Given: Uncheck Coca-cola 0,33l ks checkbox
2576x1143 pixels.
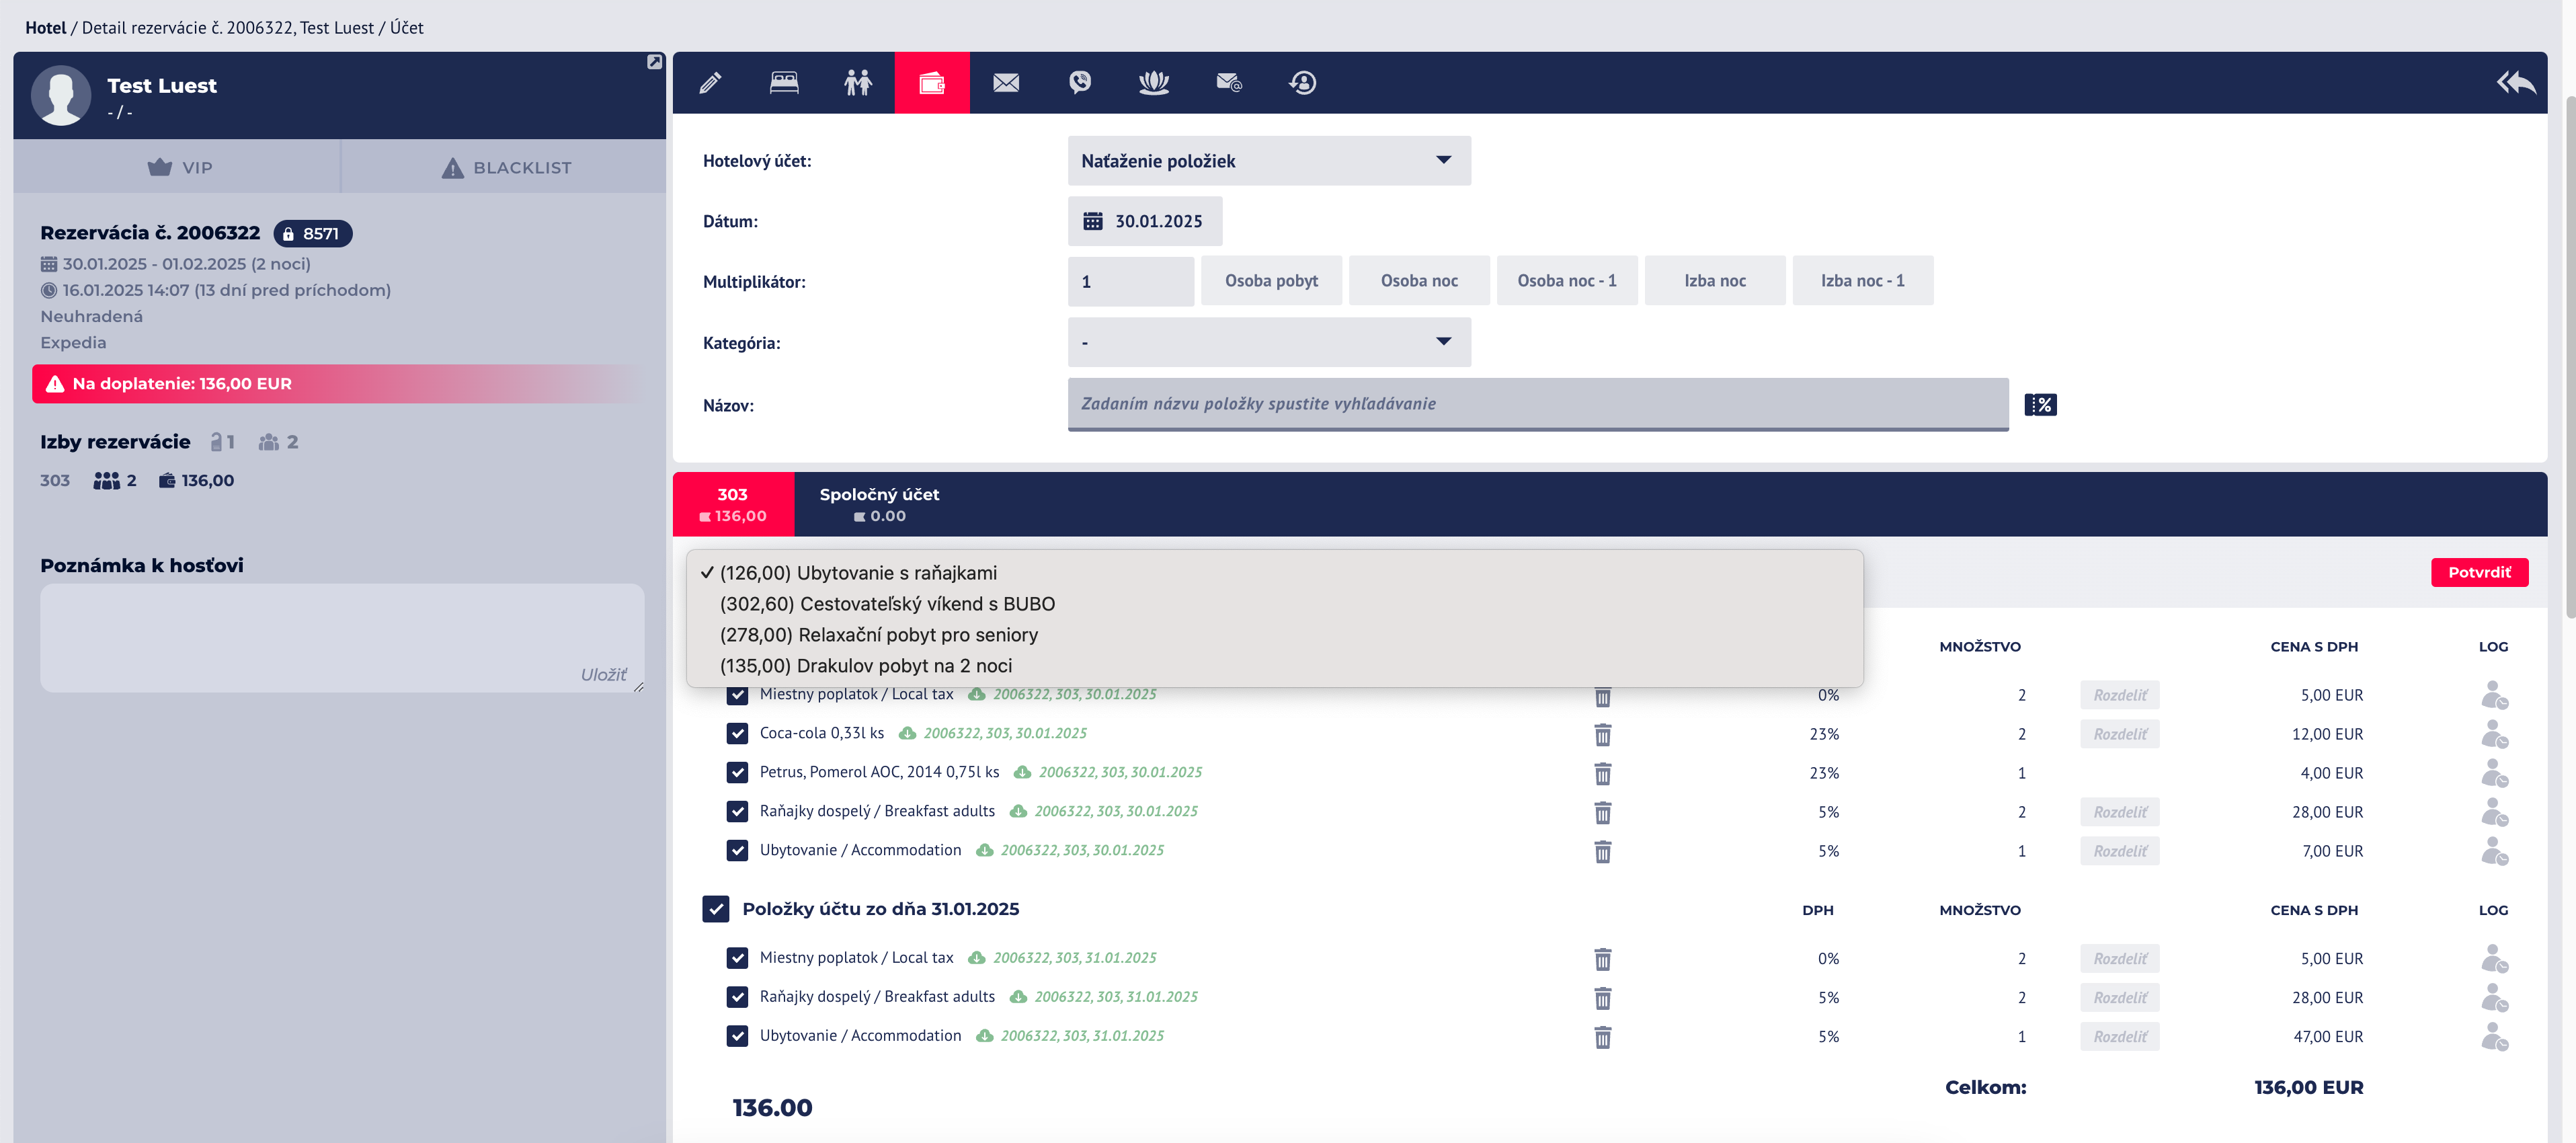Looking at the screenshot, I should click(x=738, y=734).
